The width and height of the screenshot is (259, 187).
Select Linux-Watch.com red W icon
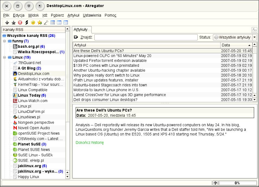tap(15, 101)
